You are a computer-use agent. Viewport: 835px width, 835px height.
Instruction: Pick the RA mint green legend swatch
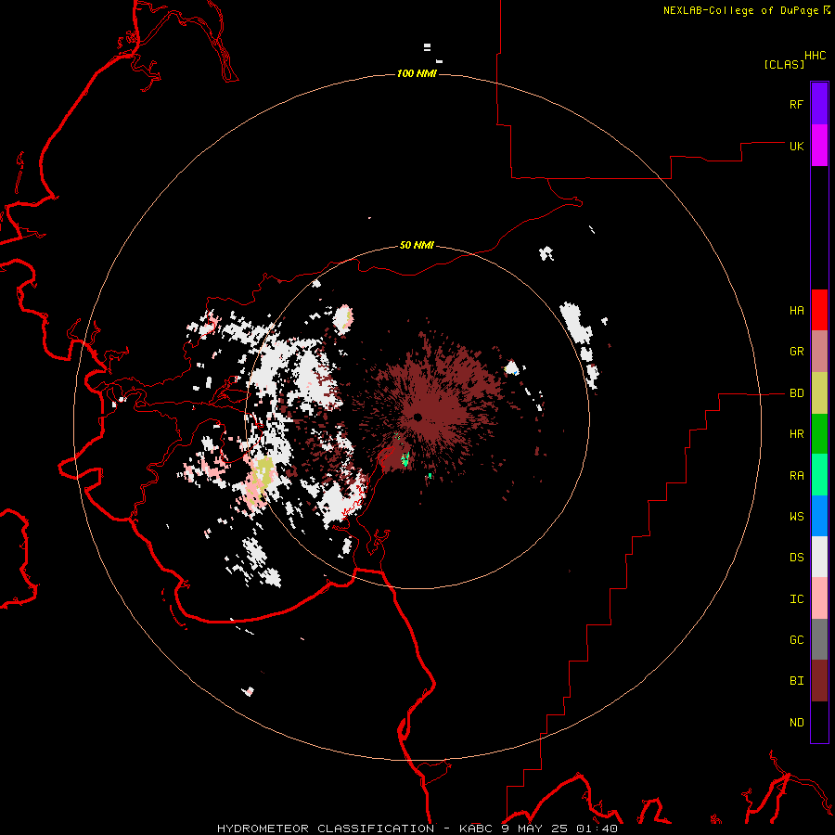(x=819, y=475)
